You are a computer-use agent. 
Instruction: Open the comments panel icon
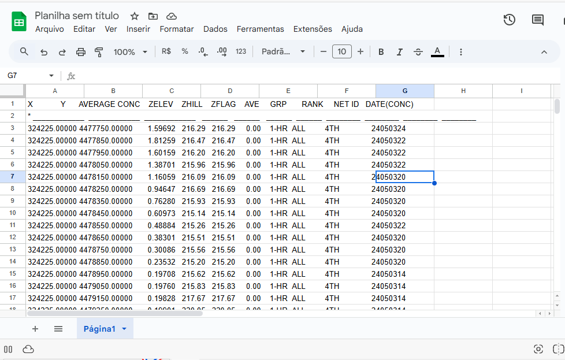click(x=538, y=20)
